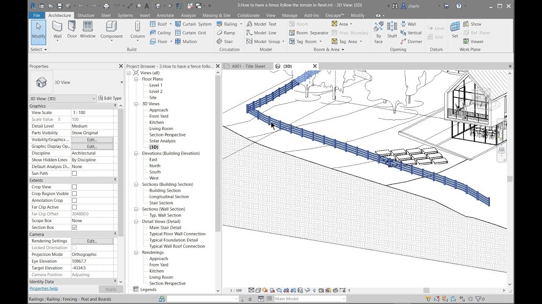Uncheck the Section Box checkbox
542x304 pixels.
[x=75, y=228]
